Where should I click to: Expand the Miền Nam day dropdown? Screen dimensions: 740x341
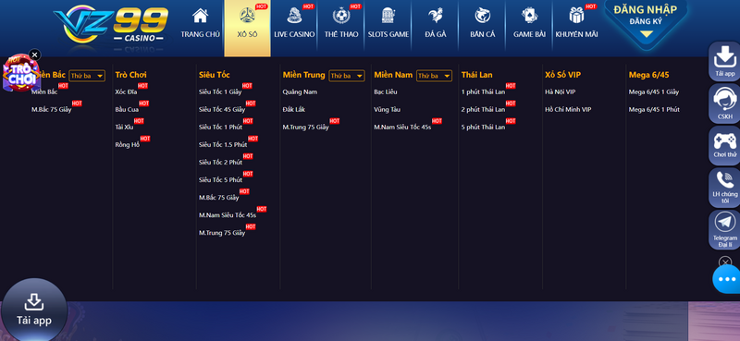[x=434, y=76]
